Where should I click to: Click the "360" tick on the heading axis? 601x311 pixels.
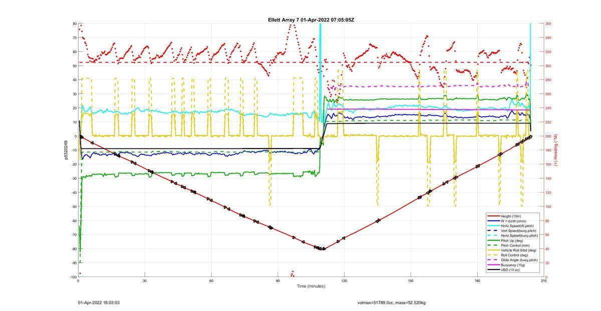click(548, 23)
